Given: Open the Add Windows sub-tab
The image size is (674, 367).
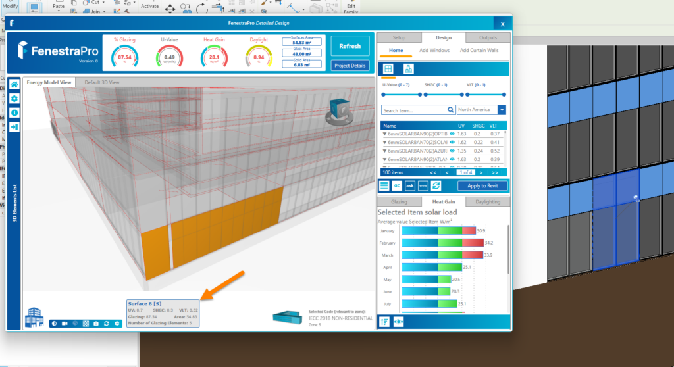Looking at the screenshot, I should [434, 50].
